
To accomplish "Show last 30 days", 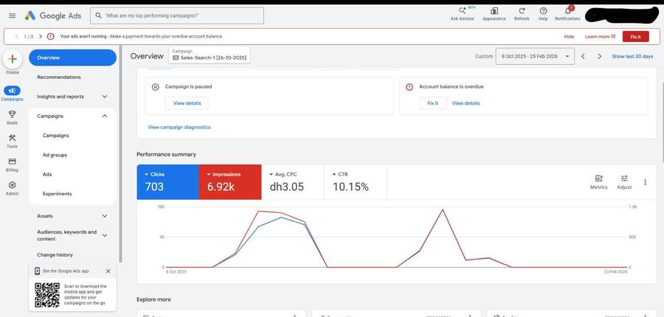I will (632, 56).
